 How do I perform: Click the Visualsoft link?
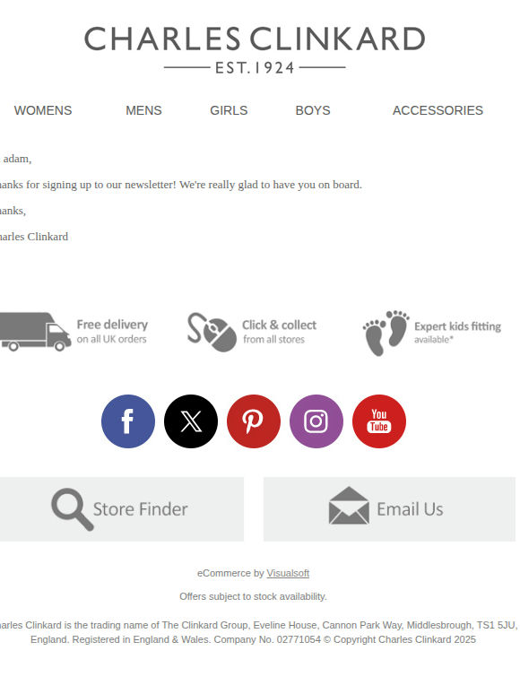tap(288, 573)
